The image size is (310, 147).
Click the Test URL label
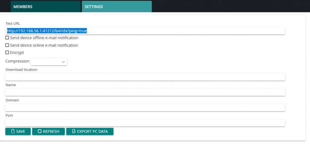[13, 23]
